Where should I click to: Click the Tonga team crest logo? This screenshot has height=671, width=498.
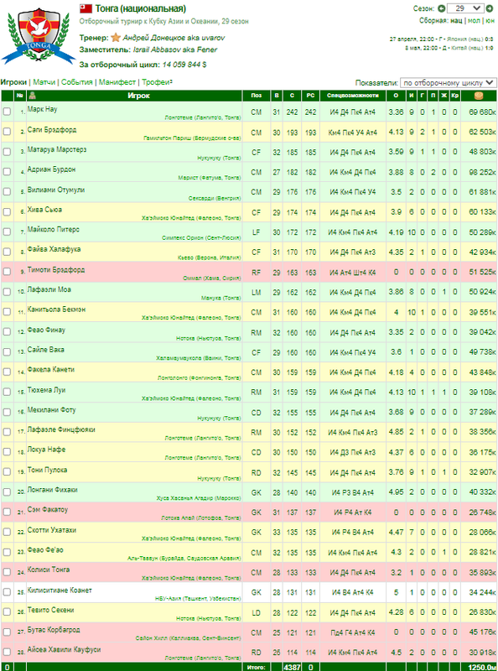coord(38,36)
